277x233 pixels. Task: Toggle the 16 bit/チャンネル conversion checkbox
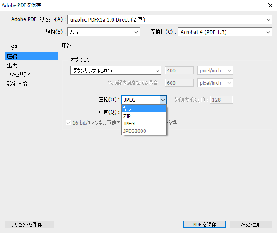click(x=69, y=123)
